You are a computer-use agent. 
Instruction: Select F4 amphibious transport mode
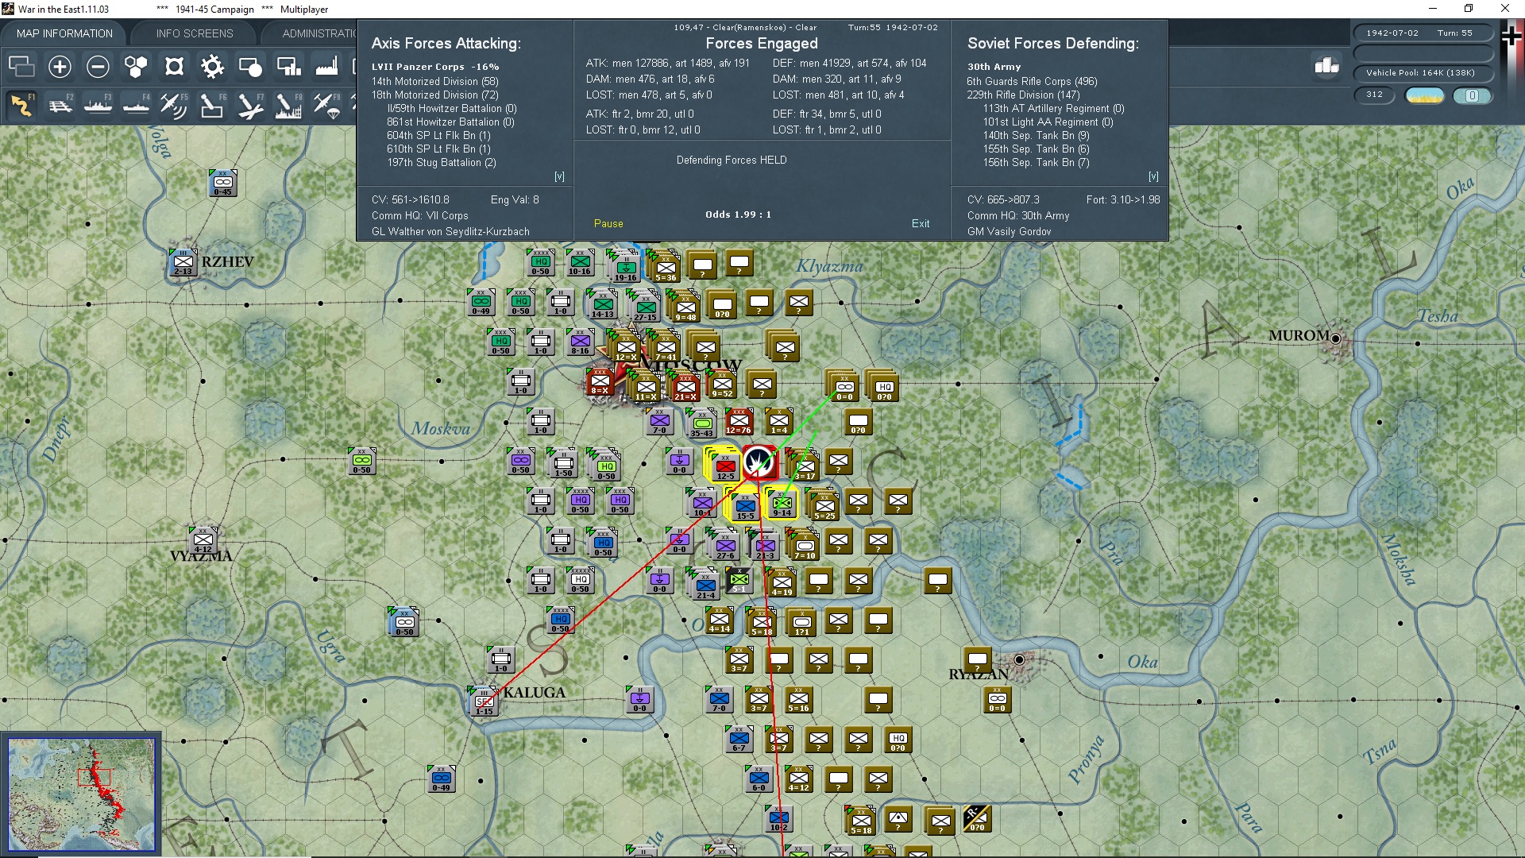pyautogui.click(x=136, y=105)
